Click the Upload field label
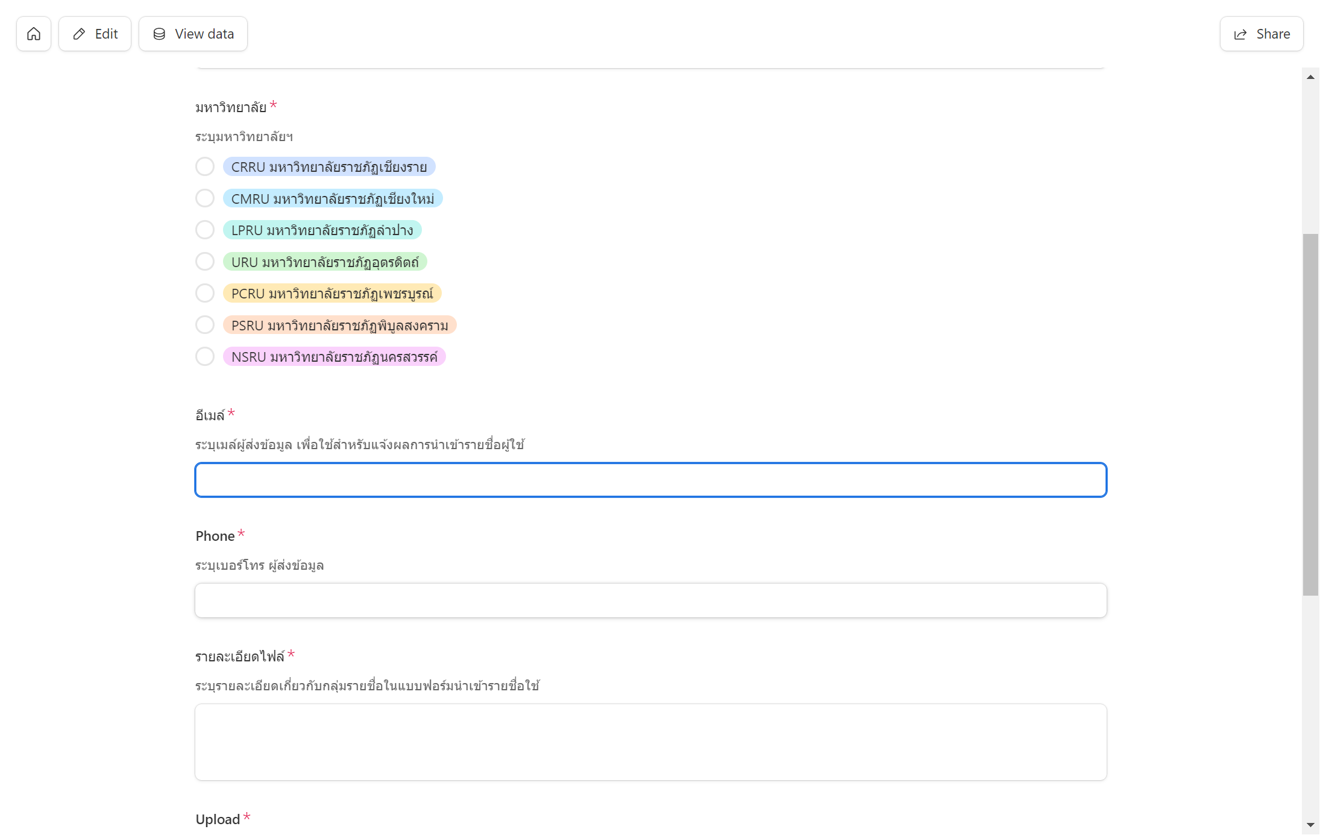Viewport: 1320px width, 835px height. 218,819
